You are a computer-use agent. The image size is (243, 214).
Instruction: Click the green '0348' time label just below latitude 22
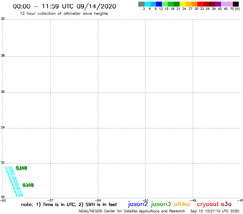coord(21,168)
